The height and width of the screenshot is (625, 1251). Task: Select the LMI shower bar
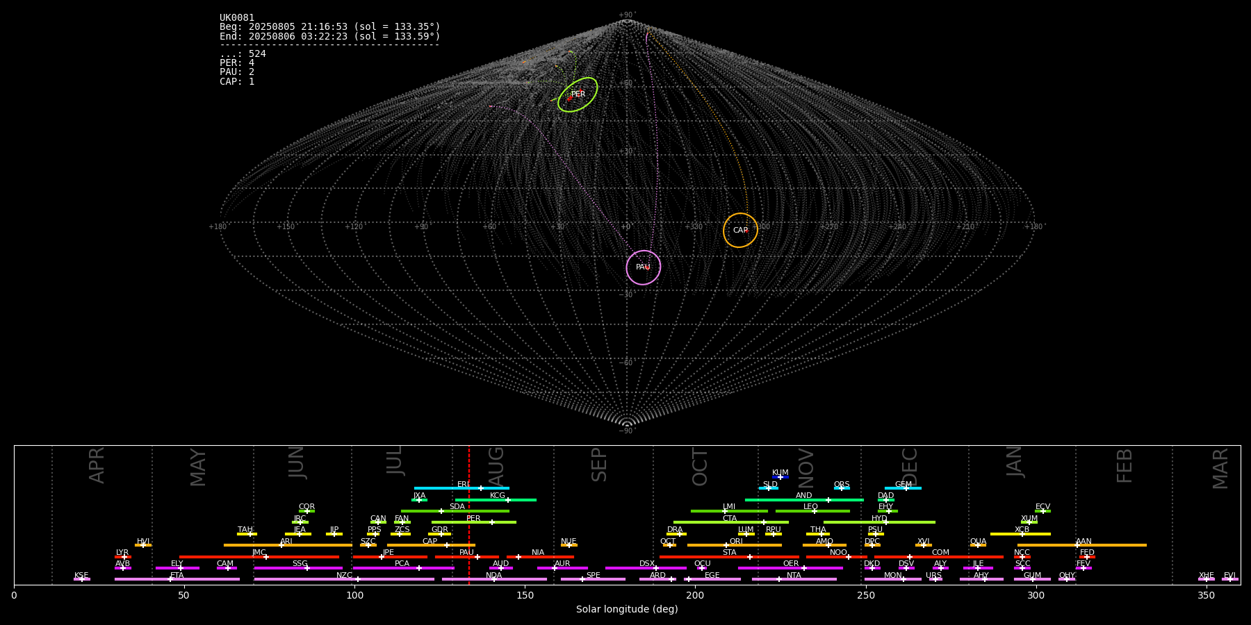(729, 511)
